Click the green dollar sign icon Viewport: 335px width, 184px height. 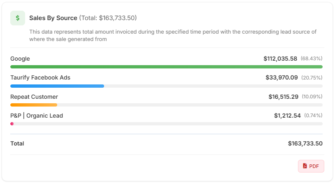coord(18,18)
